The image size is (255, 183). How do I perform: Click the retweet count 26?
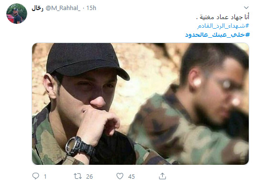(89, 176)
